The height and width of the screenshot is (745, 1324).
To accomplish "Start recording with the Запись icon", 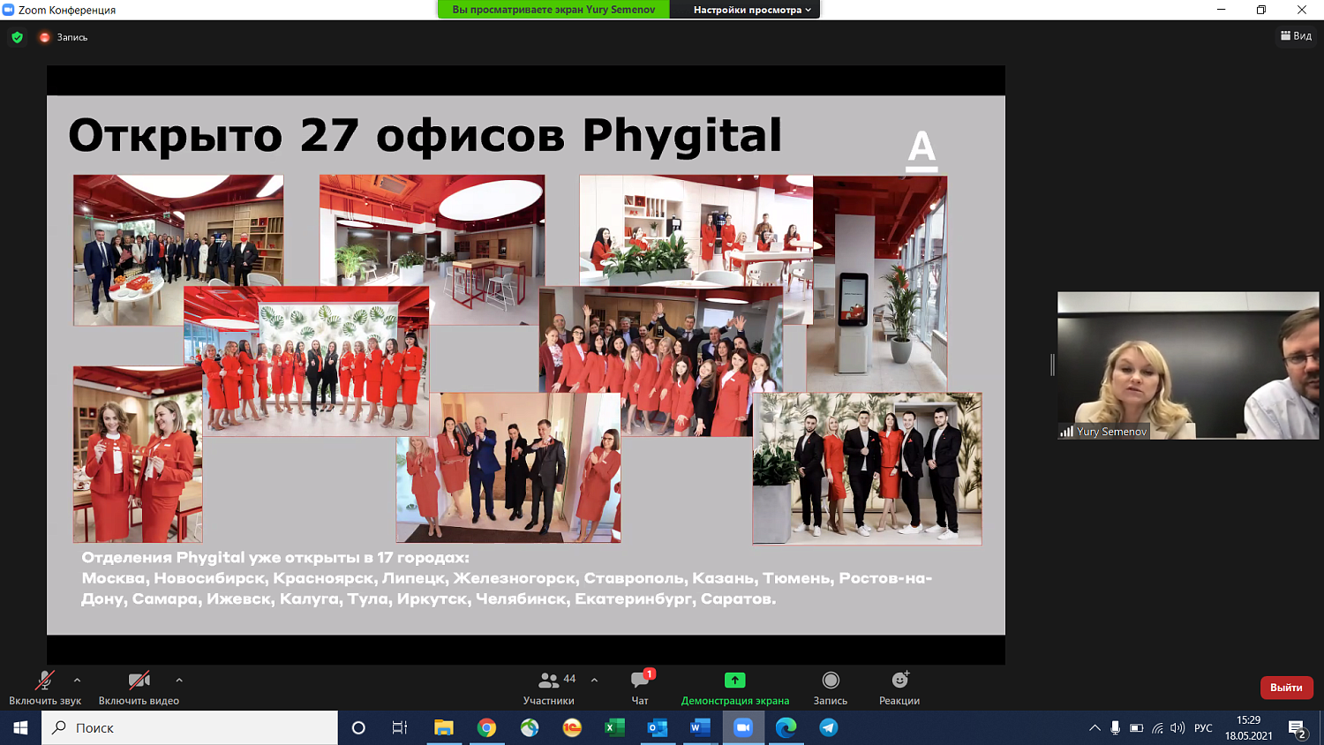I will (830, 681).
